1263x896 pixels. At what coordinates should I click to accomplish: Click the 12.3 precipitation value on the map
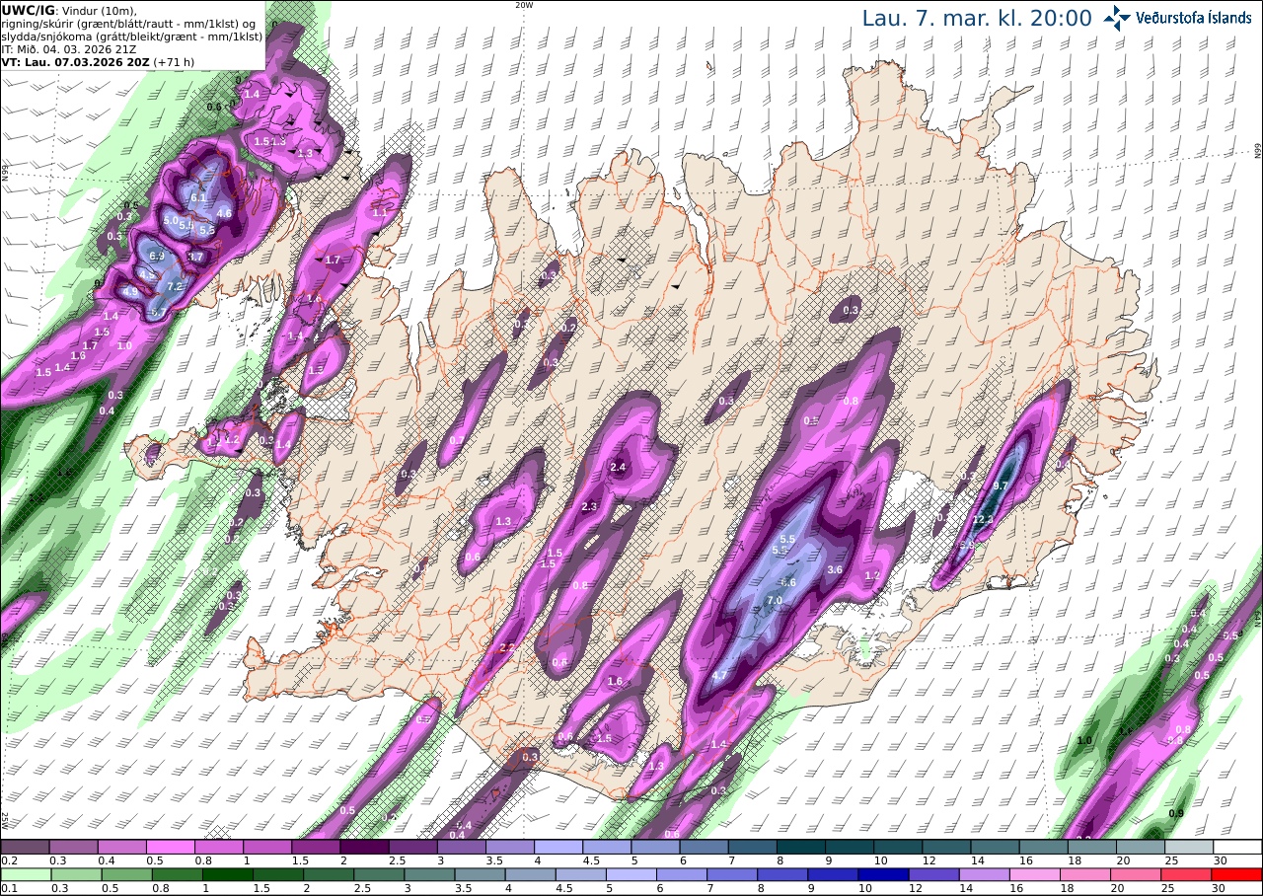point(983,519)
